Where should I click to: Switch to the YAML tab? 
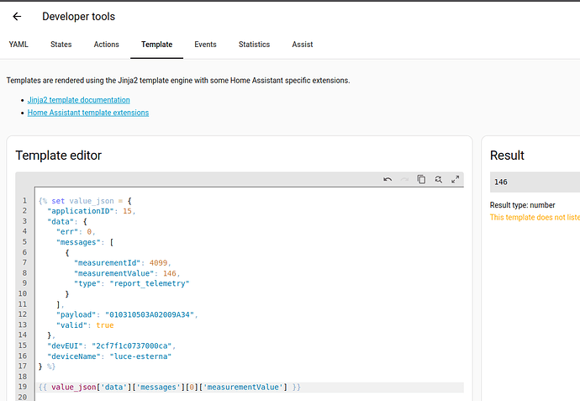(x=18, y=45)
